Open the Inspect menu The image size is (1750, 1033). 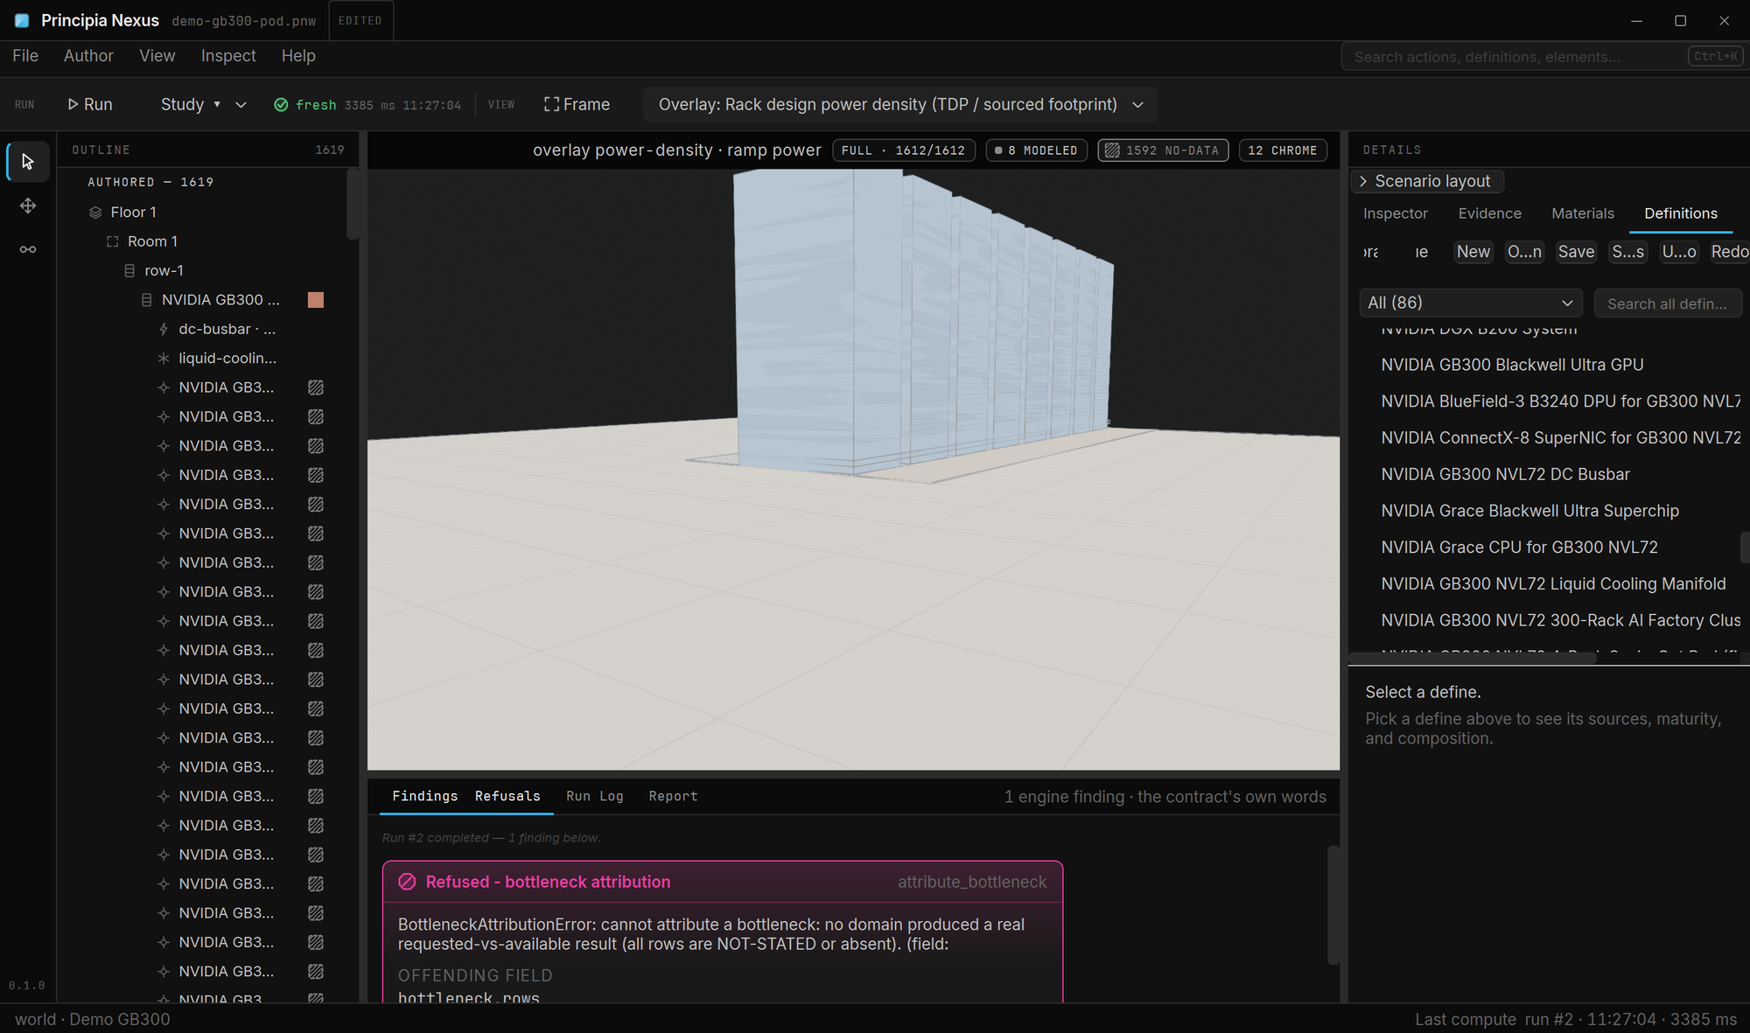click(x=228, y=56)
